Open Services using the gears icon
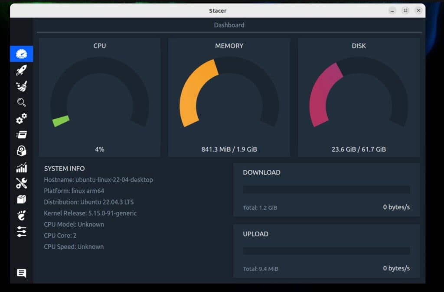The image size is (444, 292). point(21,118)
